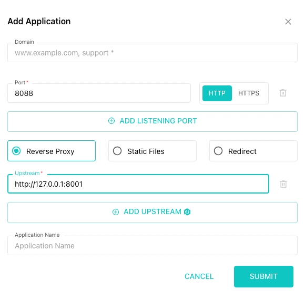The width and height of the screenshot is (305, 299).
Task: Click the Add Listening Port button
Action: pyautogui.click(x=152, y=121)
